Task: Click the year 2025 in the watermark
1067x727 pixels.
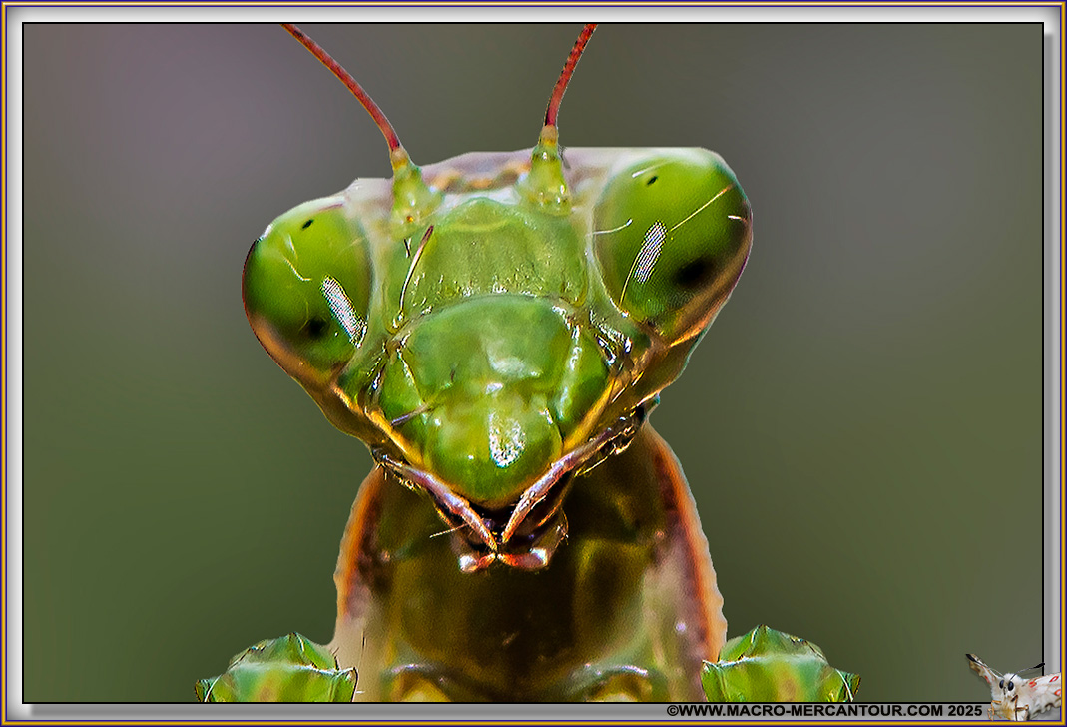Action: [x=964, y=711]
